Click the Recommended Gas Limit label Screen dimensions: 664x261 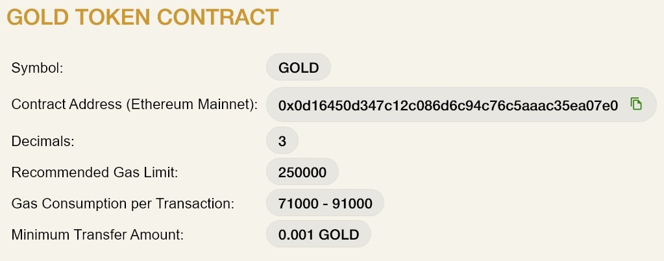[95, 172]
